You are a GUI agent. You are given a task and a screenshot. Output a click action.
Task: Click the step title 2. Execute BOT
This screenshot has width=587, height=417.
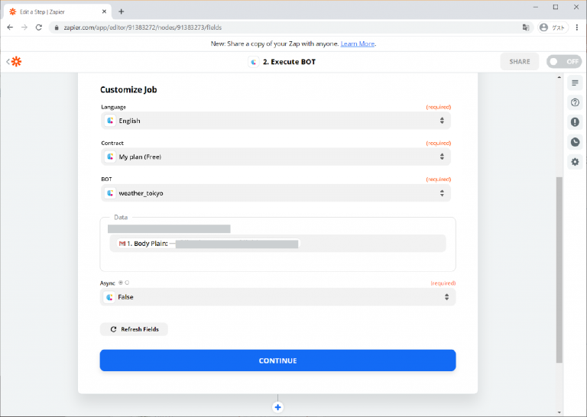click(x=289, y=62)
